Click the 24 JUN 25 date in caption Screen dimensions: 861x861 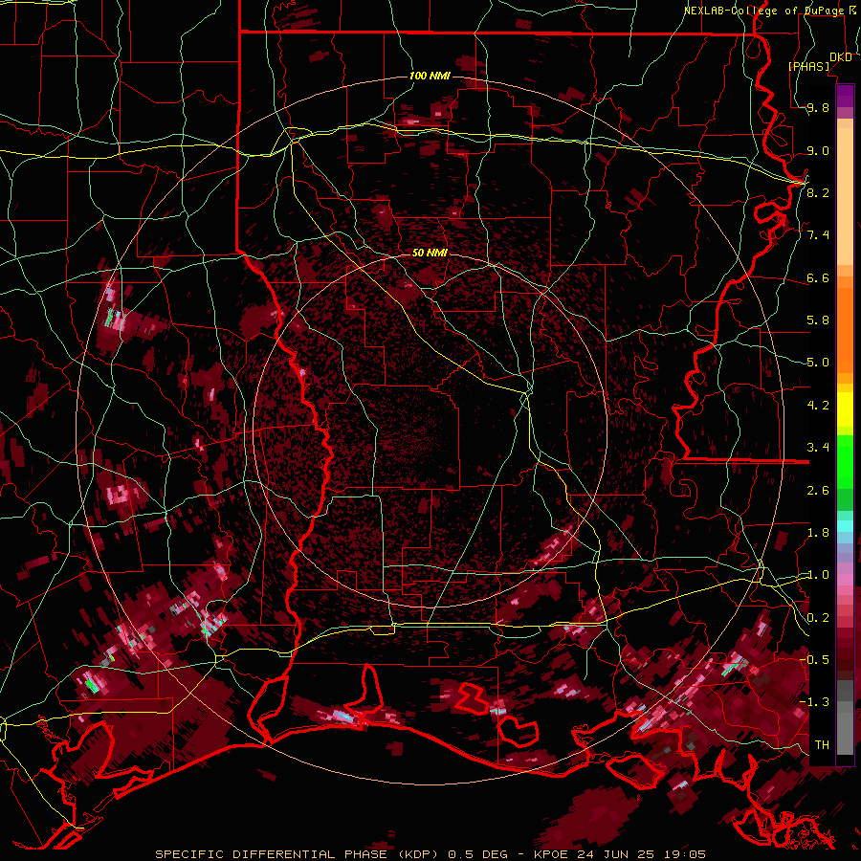click(615, 854)
